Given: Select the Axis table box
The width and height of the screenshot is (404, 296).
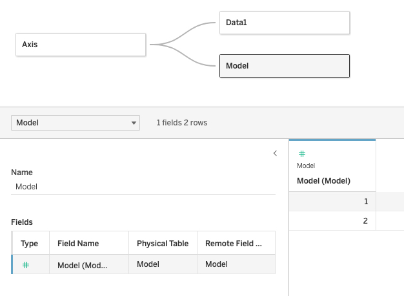Looking at the screenshot, I should click(x=81, y=45).
